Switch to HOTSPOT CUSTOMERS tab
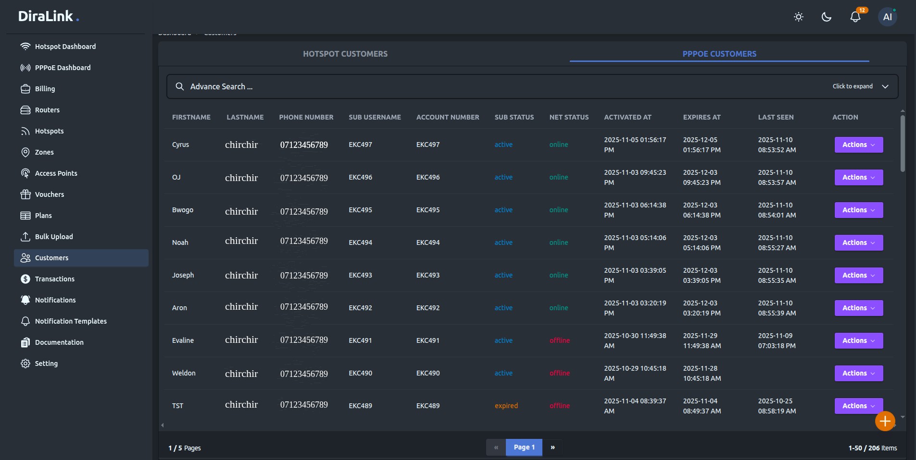This screenshot has height=460, width=916. [345, 54]
